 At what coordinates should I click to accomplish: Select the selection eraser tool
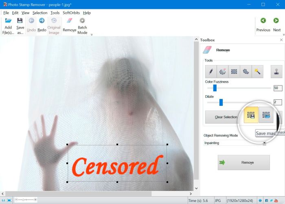(x=222, y=71)
